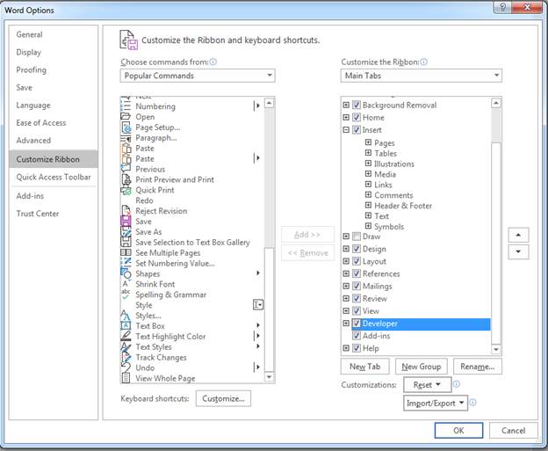
Task: Click the New Group button
Action: click(422, 367)
